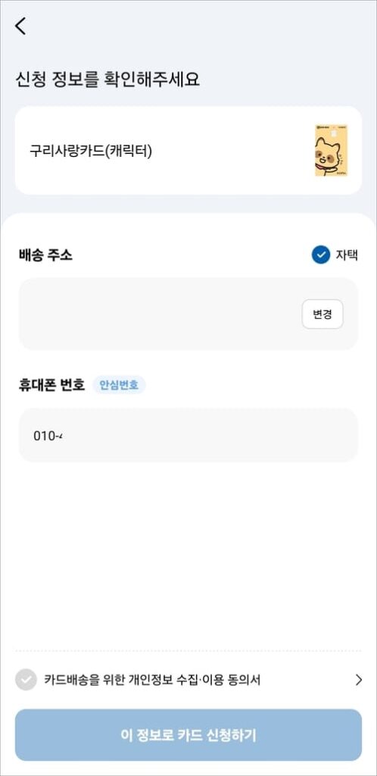Tap the 신청 정보를 확인해주세요 title
The height and width of the screenshot is (776, 377).
(x=107, y=80)
